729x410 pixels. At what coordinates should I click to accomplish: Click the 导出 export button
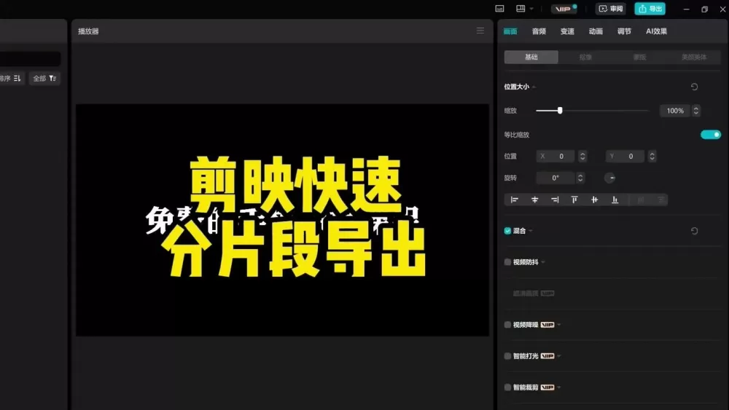point(650,9)
